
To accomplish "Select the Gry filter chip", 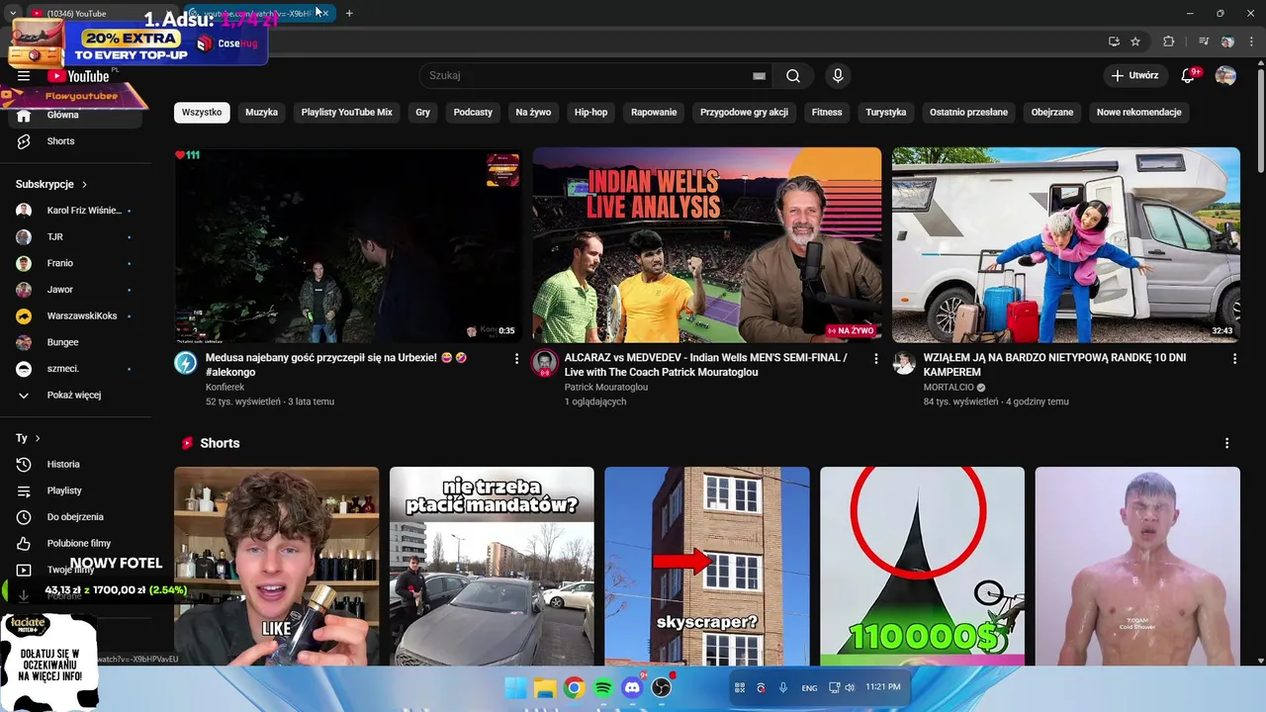I will coord(422,113).
